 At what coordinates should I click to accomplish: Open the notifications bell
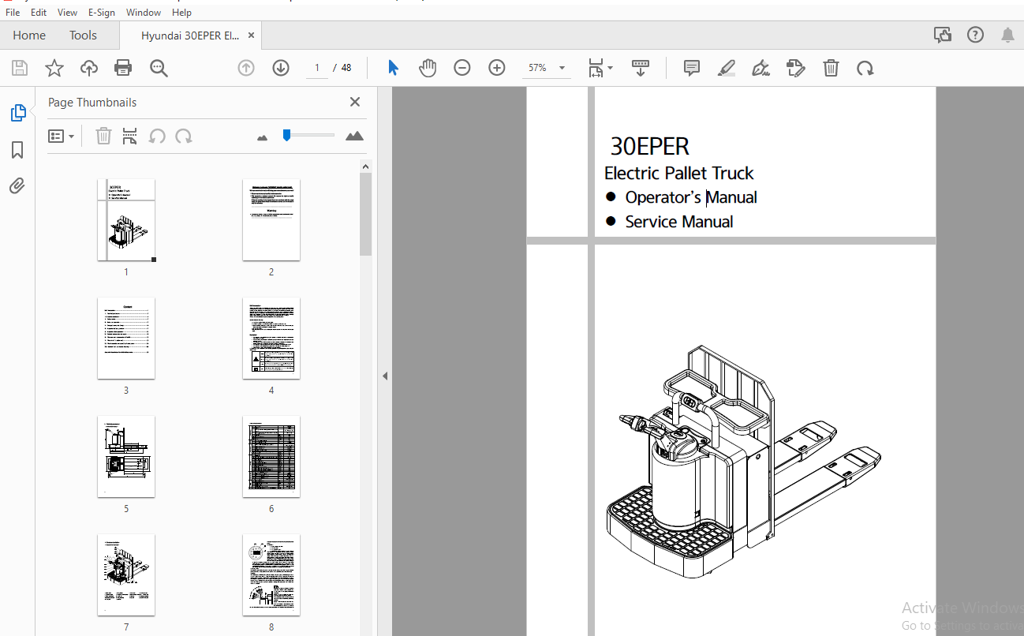pyautogui.click(x=1007, y=35)
